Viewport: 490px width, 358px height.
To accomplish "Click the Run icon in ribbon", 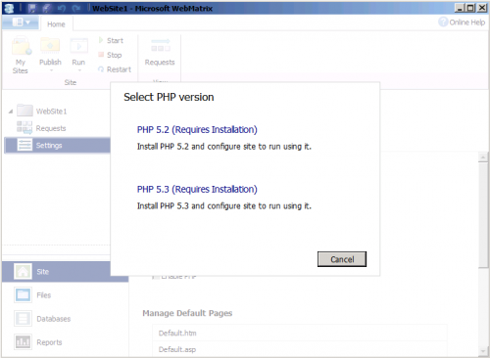I will (x=78, y=46).
